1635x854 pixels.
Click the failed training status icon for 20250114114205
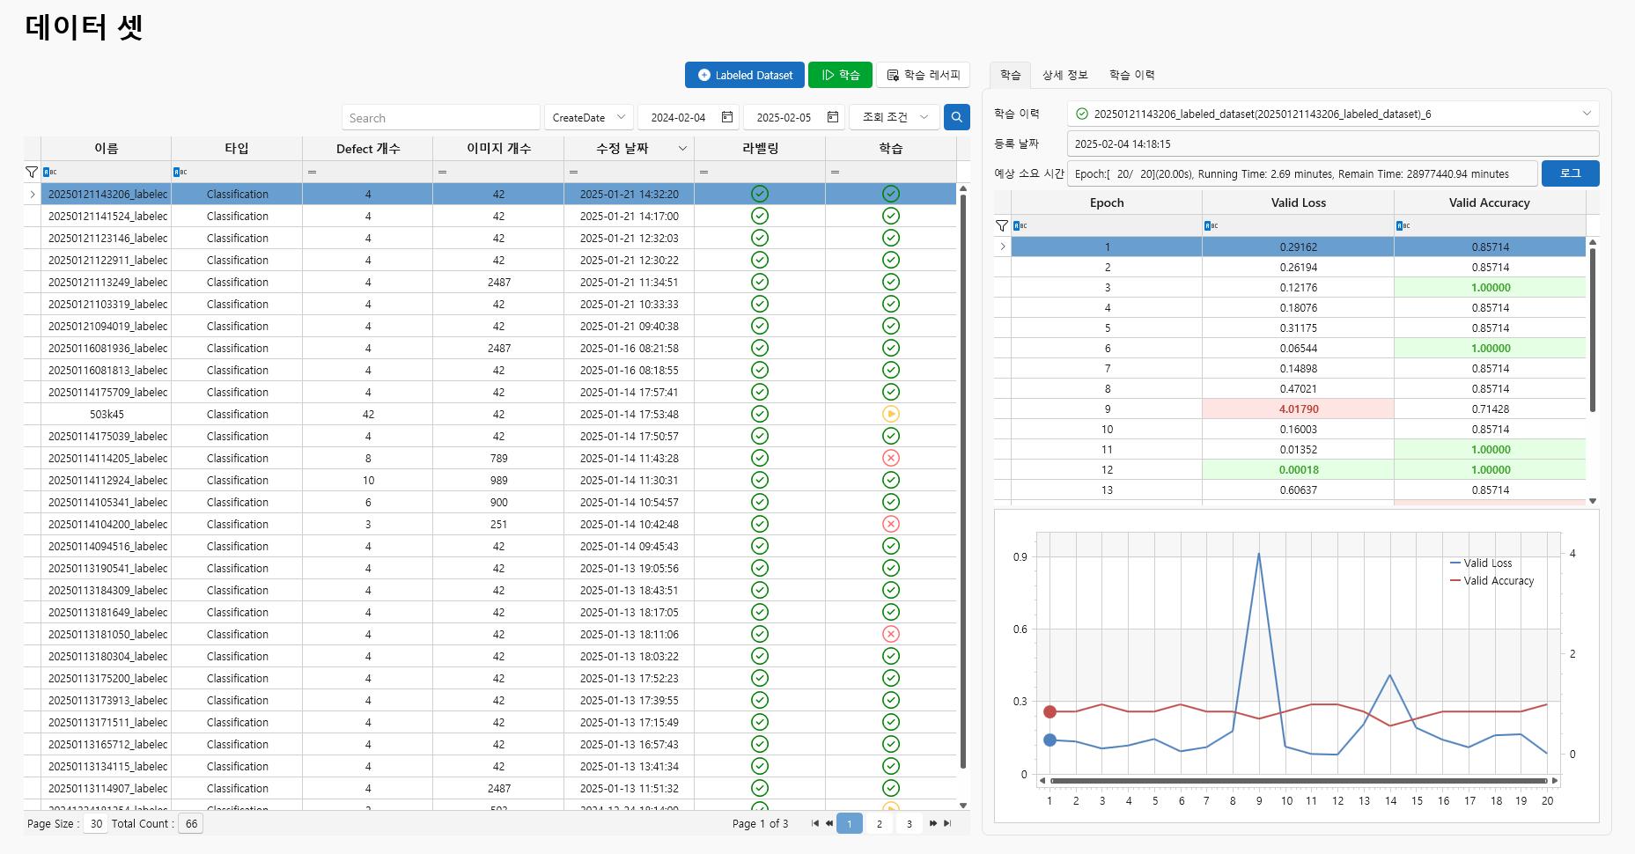tap(890, 458)
